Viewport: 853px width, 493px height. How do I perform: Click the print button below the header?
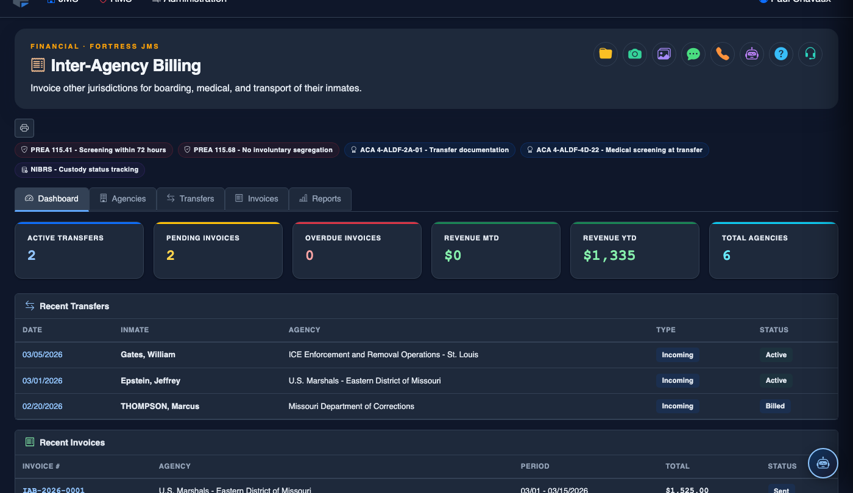24,128
